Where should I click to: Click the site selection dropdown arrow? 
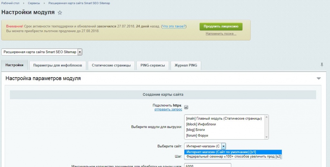coord(224,146)
